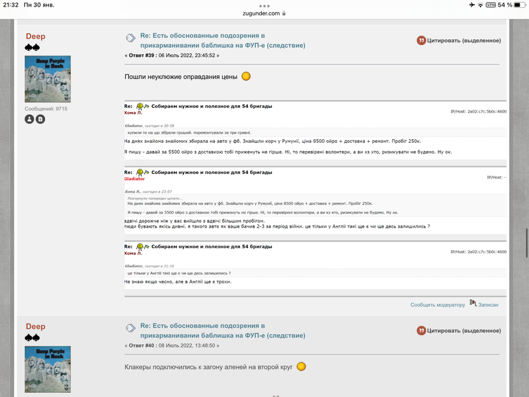
Task: Open Deep's username link in post #39
Action: (36, 36)
